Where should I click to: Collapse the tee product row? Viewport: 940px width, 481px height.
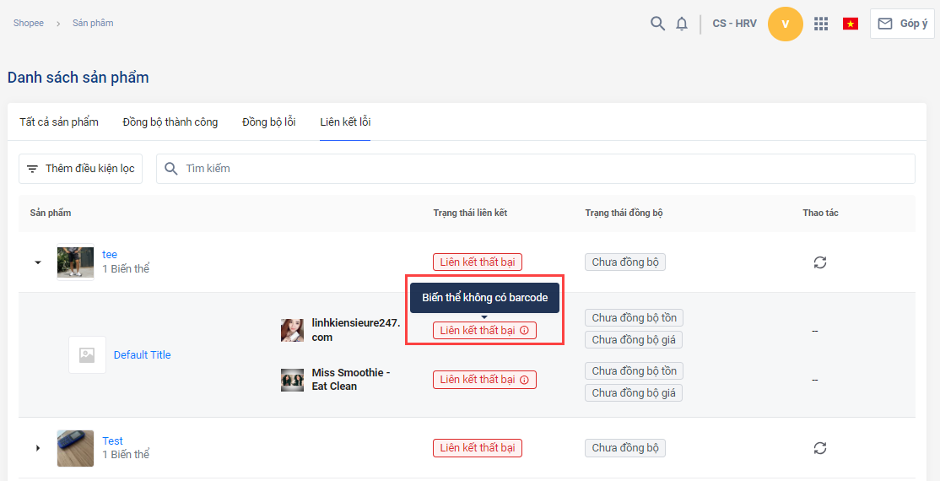(38, 262)
